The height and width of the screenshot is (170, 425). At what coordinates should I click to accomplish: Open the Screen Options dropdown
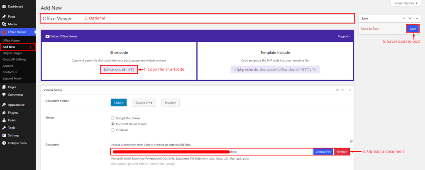(406, 3)
